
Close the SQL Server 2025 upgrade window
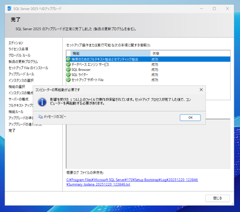(227, 9)
